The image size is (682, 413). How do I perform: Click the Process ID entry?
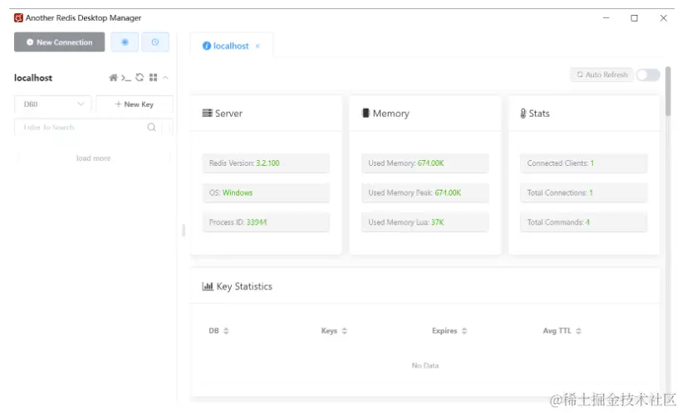pyautogui.click(x=266, y=222)
